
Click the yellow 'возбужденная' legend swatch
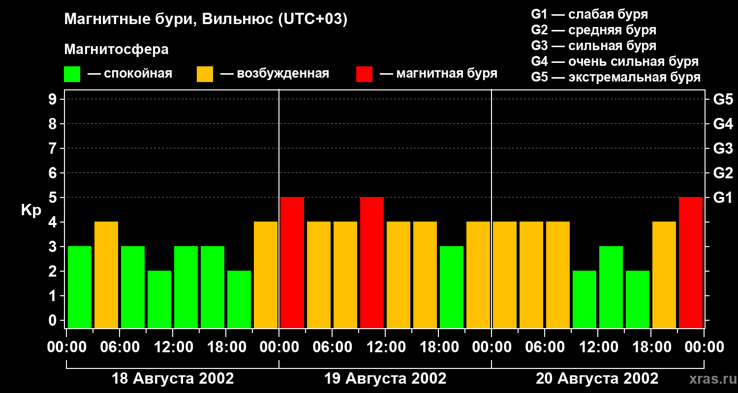(x=205, y=74)
